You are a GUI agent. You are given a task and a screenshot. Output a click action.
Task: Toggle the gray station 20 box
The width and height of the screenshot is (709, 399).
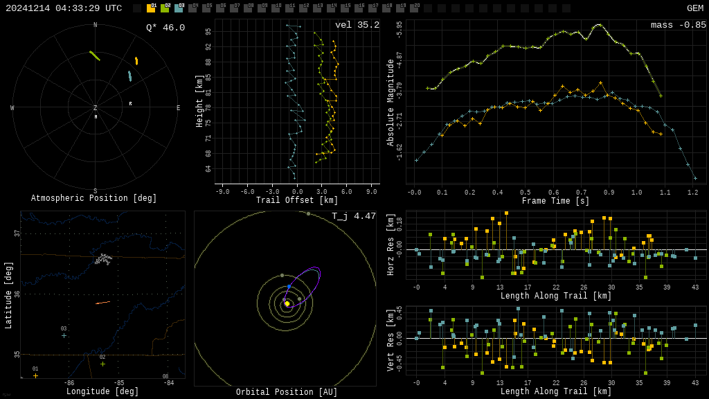pos(414,8)
